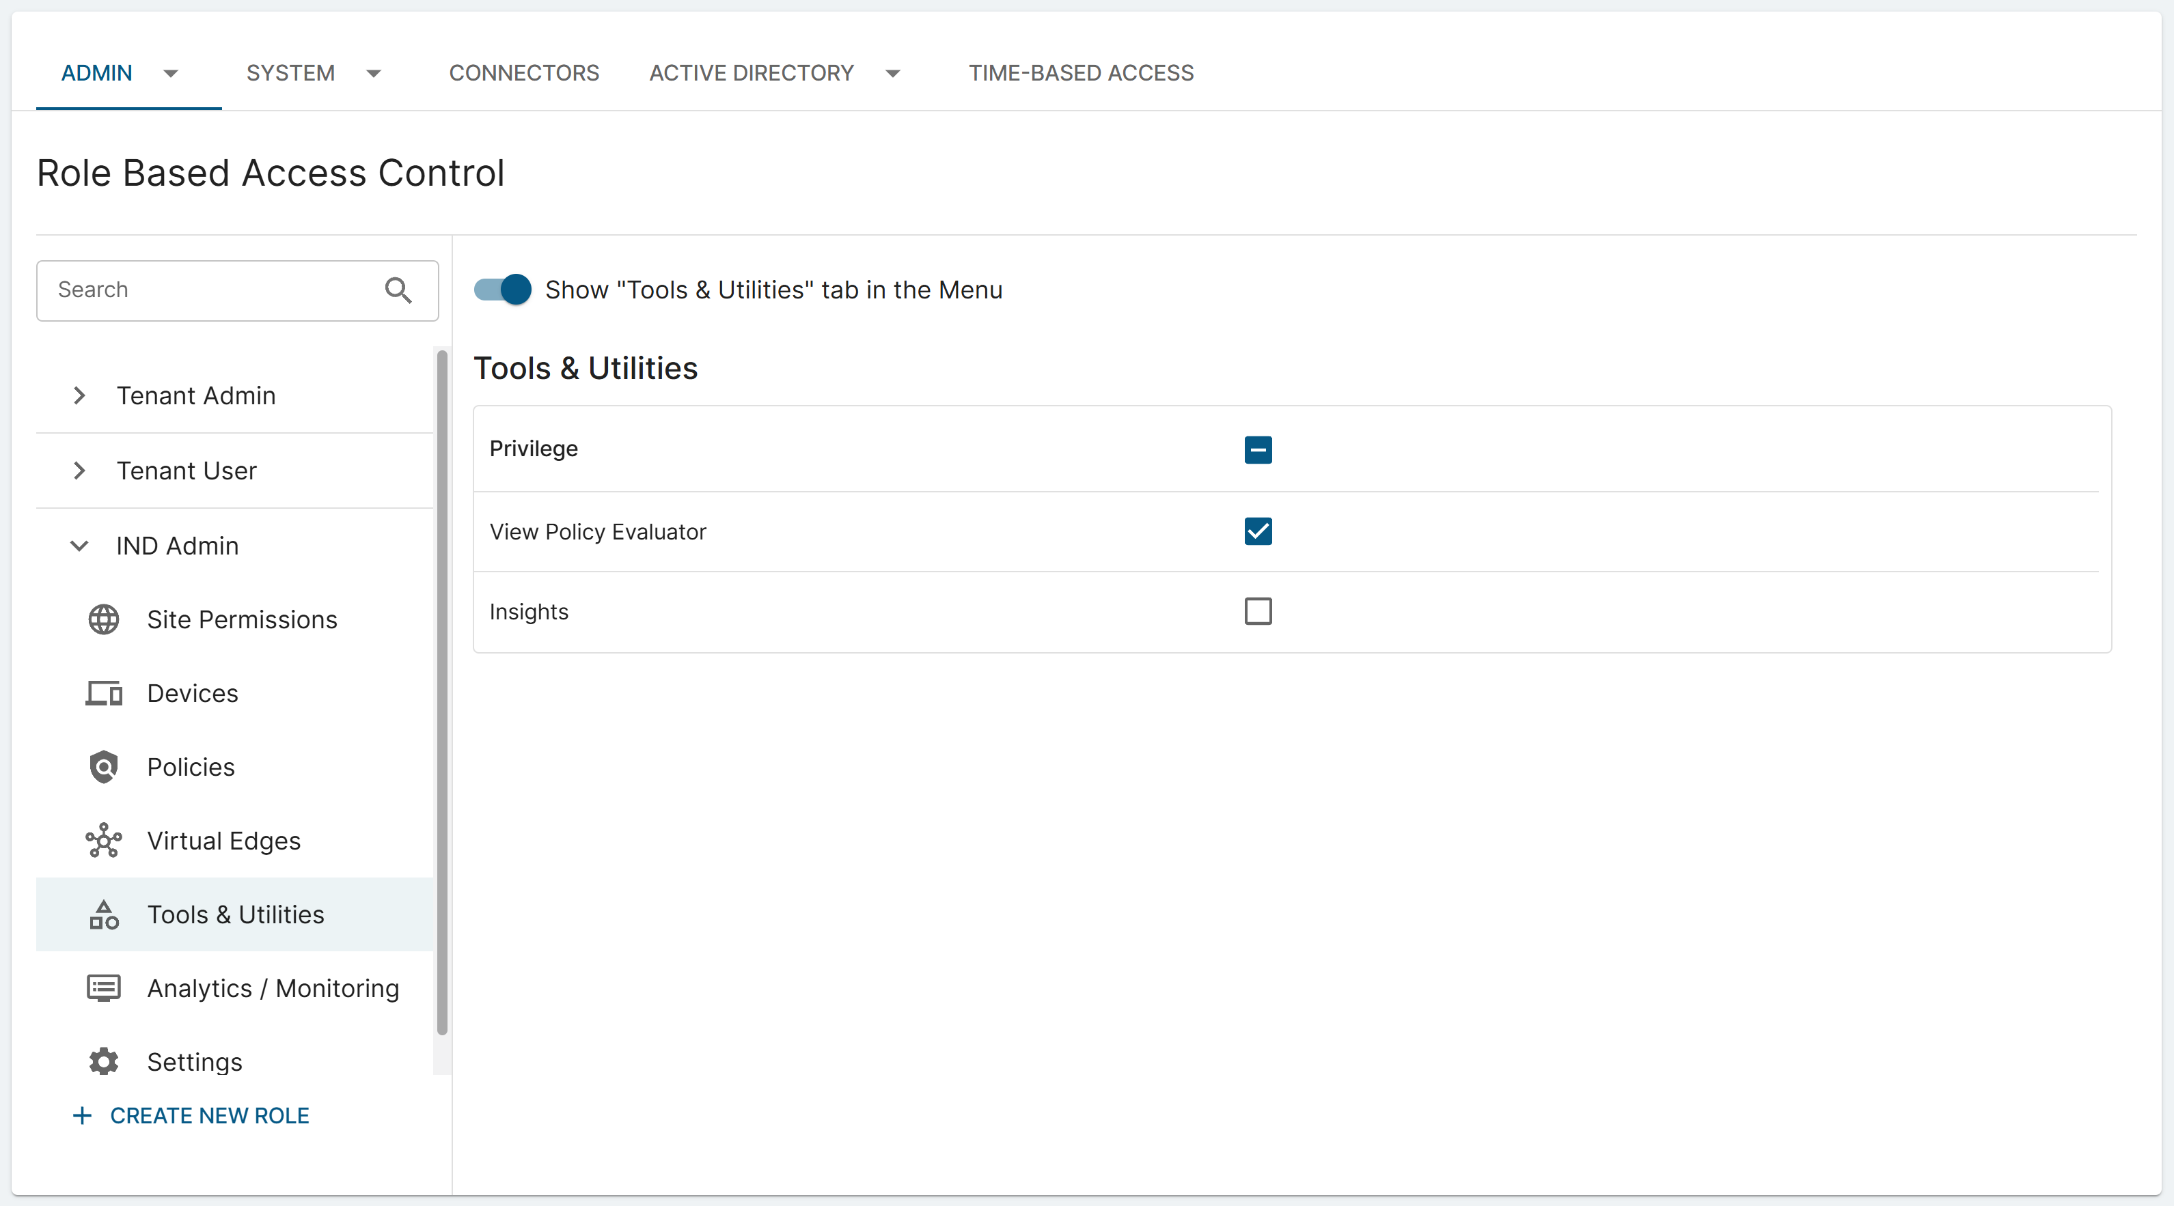Open the SYSTEM dropdown arrow
Image resolution: width=2174 pixels, height=1206 pixels.
coord(374,73)
